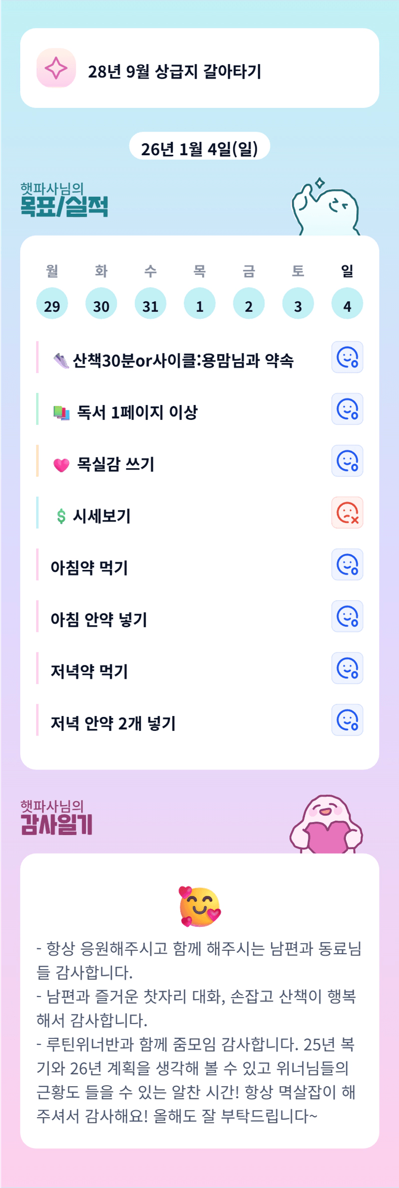
Task: Click the pink heart icon beside 목실감 쓰기
Action: click(x=61, y=464)
